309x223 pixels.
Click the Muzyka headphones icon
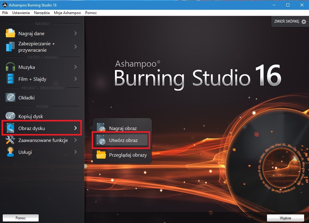pos(10,67)
